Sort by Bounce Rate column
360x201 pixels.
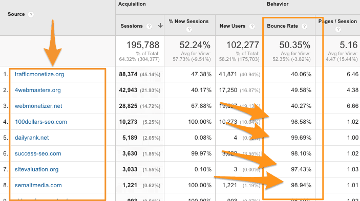coord(282,26)
